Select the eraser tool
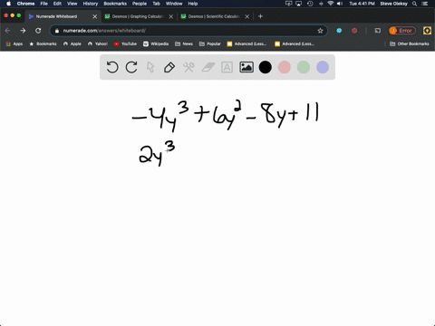The image size is (435, 326). tap(208, 67)
